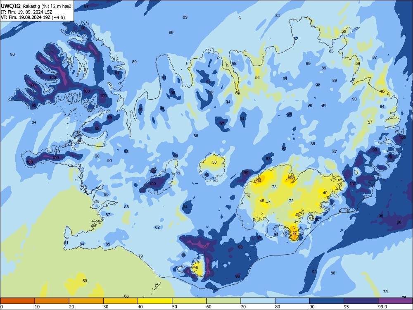The height and width of the screenshot is (310, 413).
Task: Pick the 20–30 amber legend swatch
Action: 86,301
